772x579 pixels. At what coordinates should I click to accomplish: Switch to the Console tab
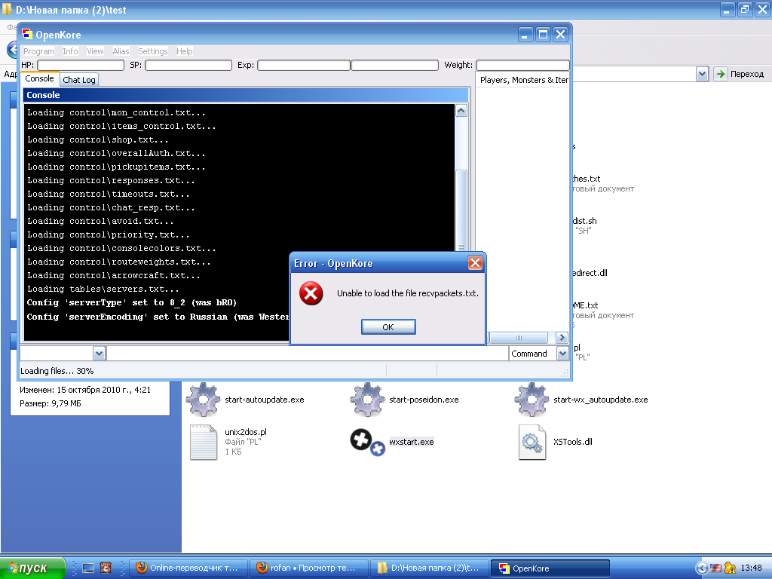[x=39, y=78]
